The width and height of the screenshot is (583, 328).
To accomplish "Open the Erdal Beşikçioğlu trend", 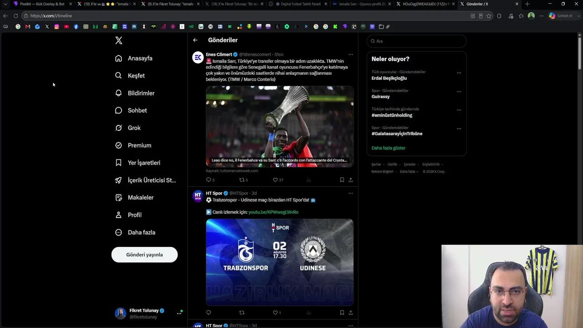I will click(x=389, y=78).
